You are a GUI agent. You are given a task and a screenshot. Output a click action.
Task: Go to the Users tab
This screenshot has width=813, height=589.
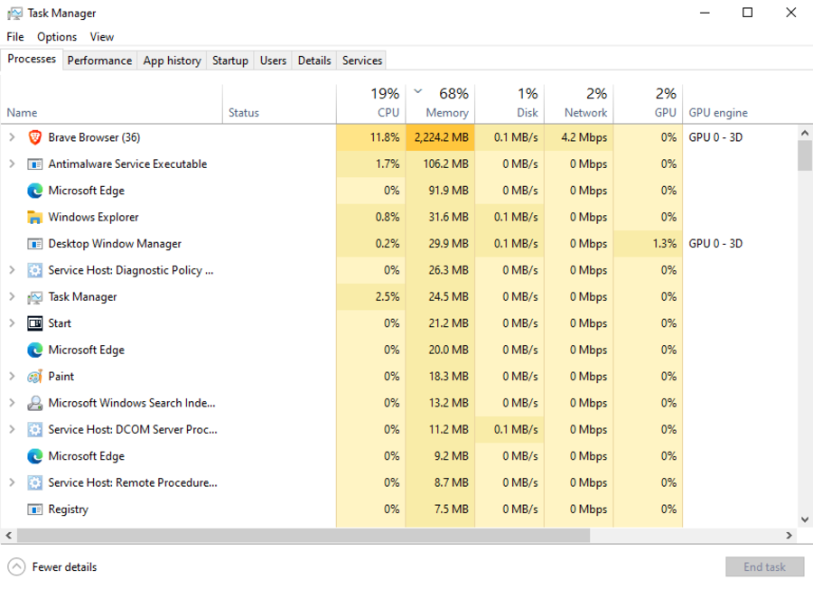tap(273, 61)
